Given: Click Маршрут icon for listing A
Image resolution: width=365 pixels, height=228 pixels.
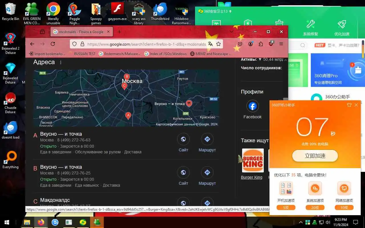Looking at the screenshot, I should coord(207,139).
